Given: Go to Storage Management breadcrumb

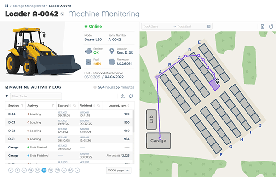Looking at the screenshot, I should click(x=29, y=6).
